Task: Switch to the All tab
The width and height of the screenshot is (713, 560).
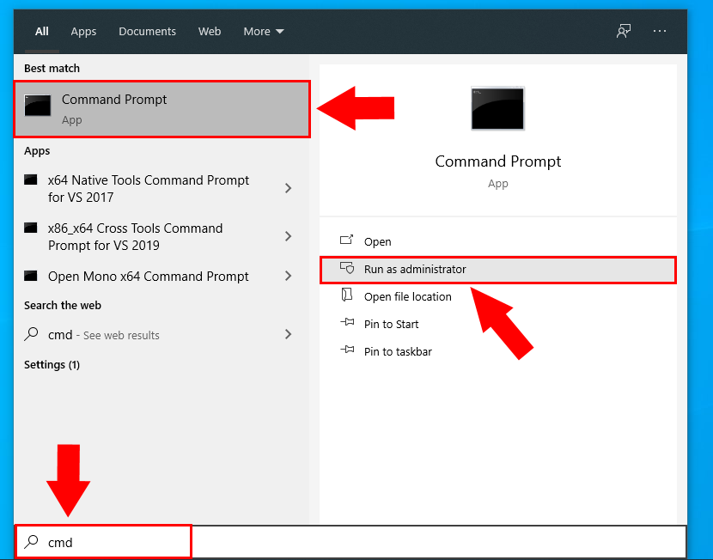Action: click(x=42, y=32)
